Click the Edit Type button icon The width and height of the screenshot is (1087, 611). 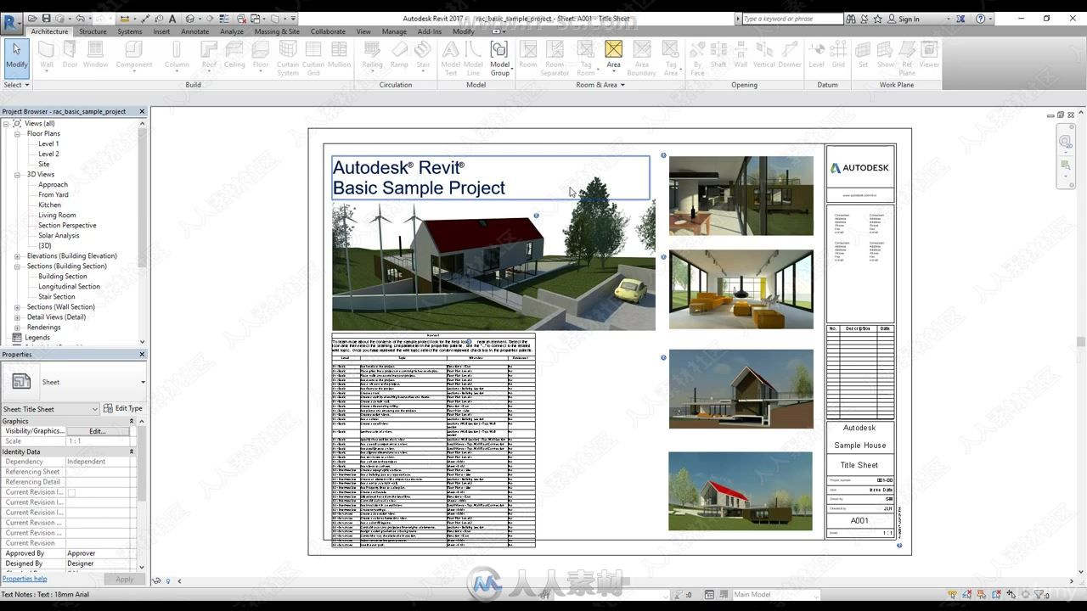(x=122, y=408)
